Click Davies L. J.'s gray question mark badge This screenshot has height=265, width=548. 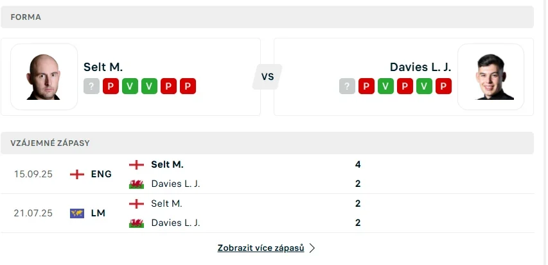tap(348, 86)
